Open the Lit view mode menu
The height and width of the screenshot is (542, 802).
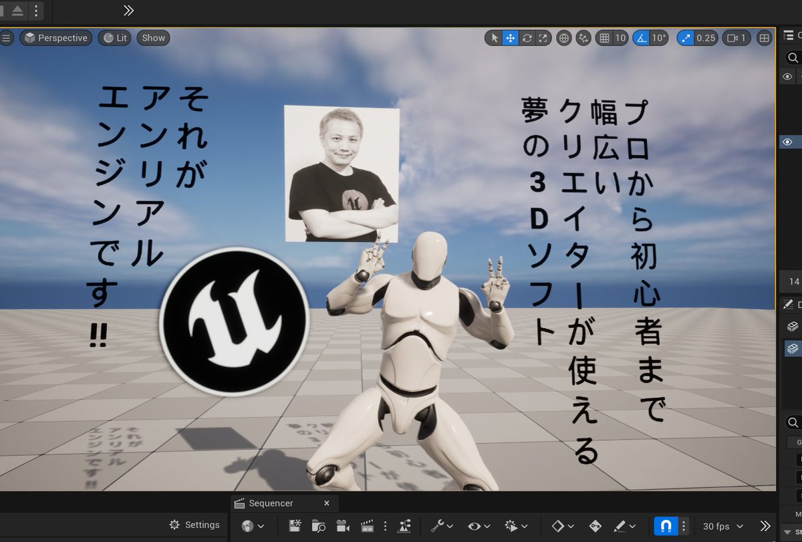[114, 38]
